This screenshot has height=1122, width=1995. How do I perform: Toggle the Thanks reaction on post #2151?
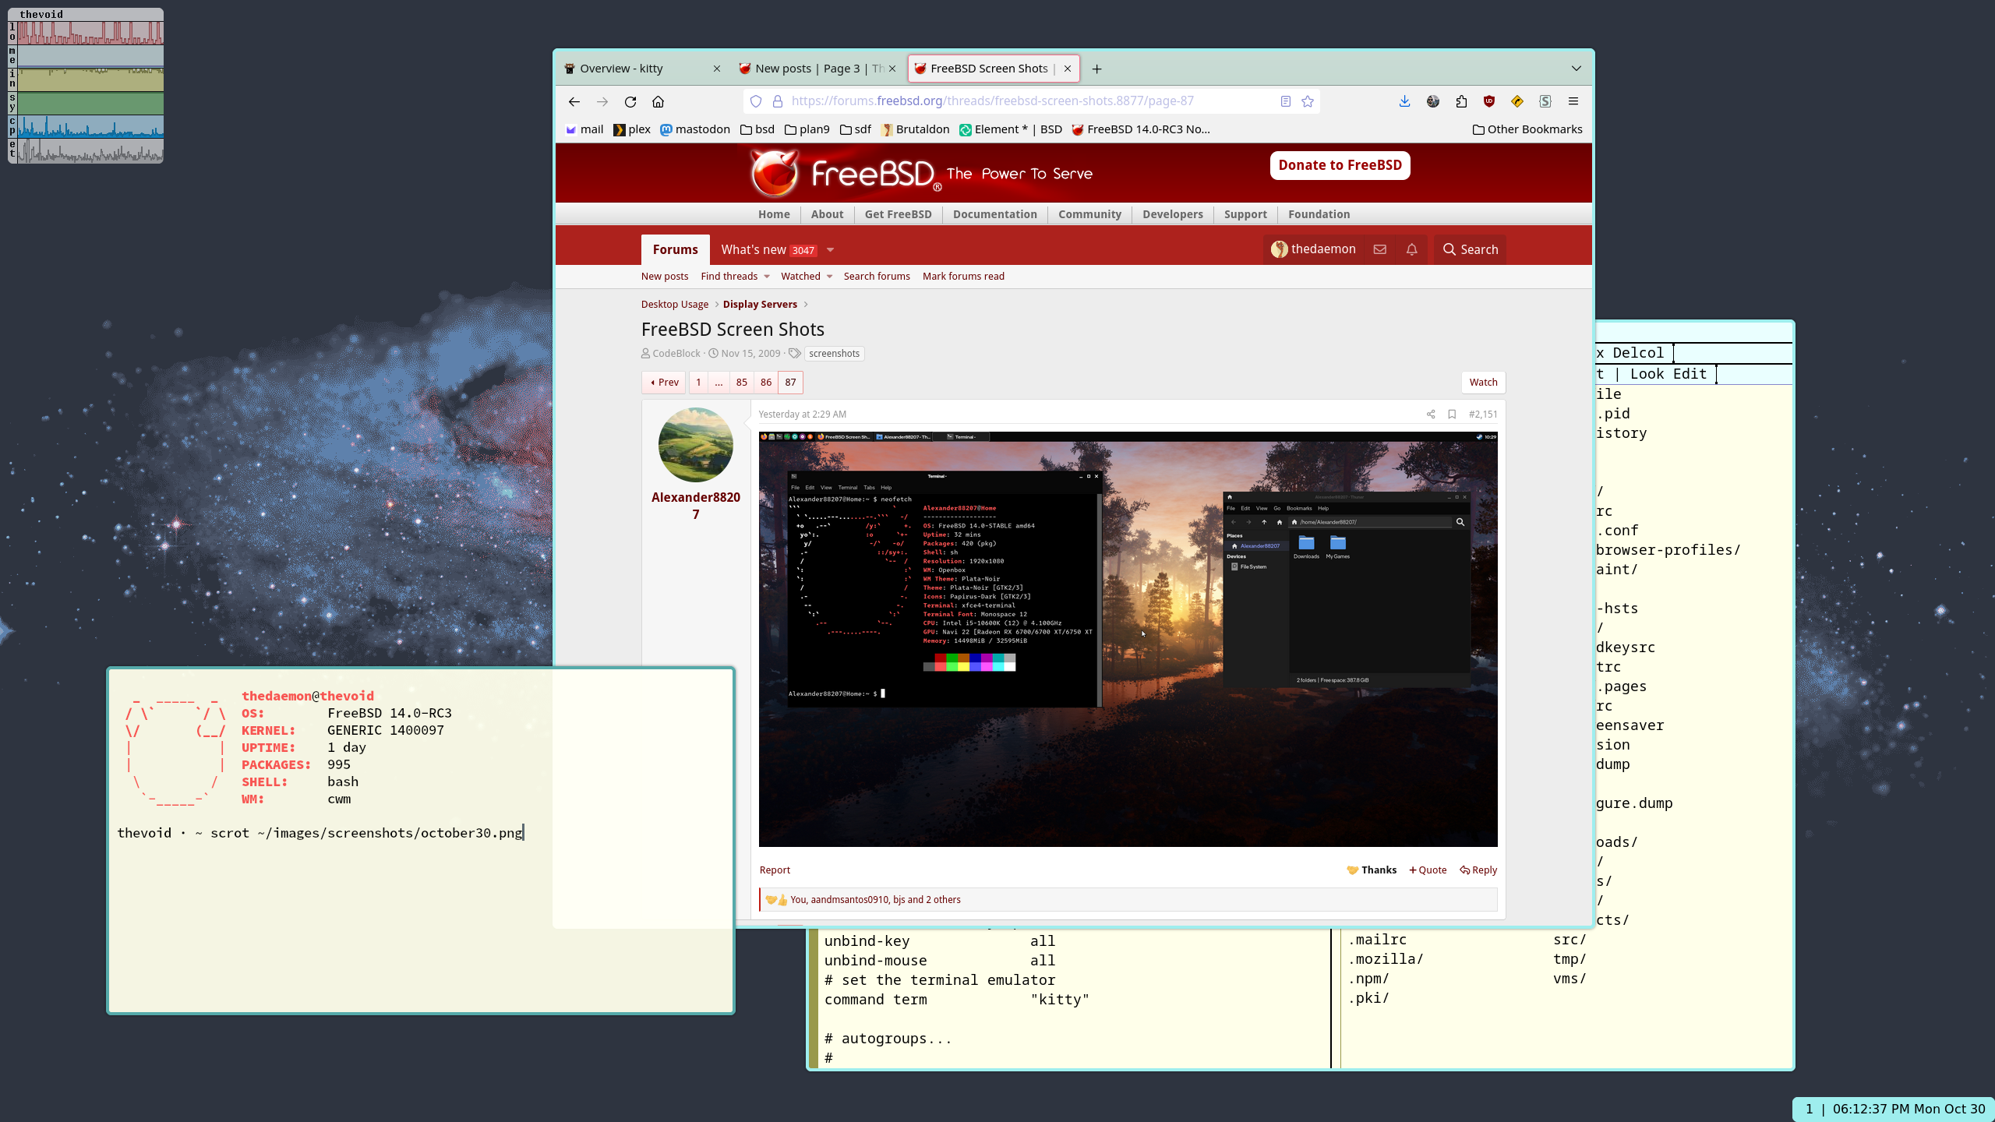[1370, 870]
